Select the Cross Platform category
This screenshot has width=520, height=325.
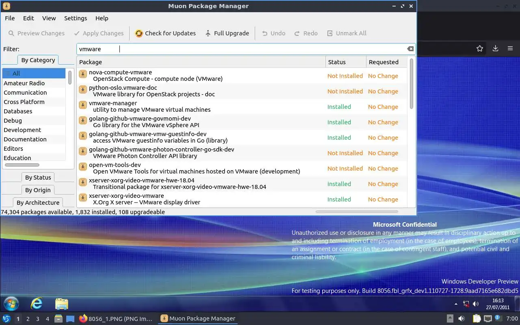[34, 102]
